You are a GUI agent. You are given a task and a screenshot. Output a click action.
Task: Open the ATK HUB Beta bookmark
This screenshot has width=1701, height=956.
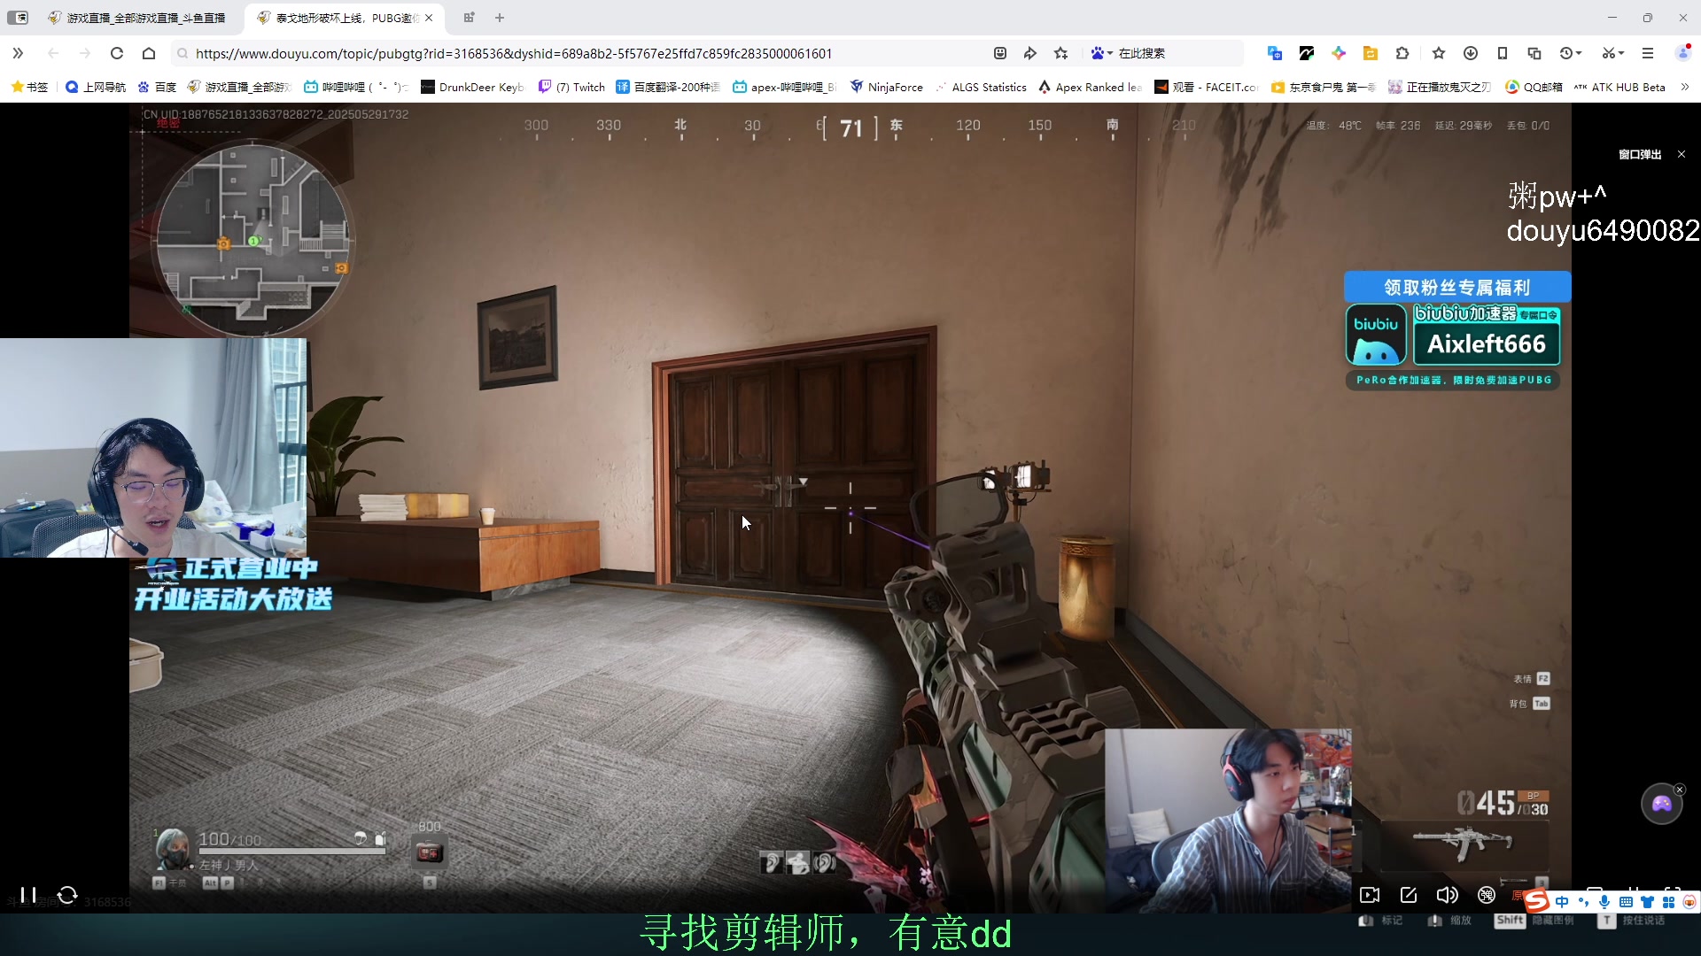[x=1619, y=87]
